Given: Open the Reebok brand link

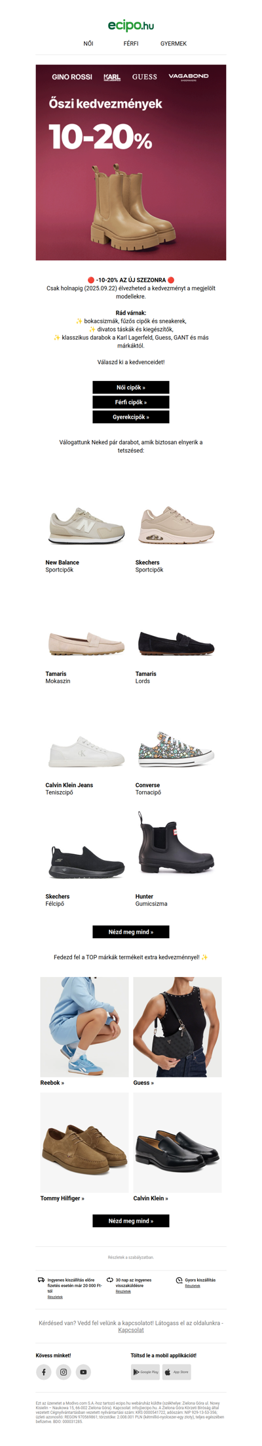Looking at the screenshot, I should [x=52, y=1083].
